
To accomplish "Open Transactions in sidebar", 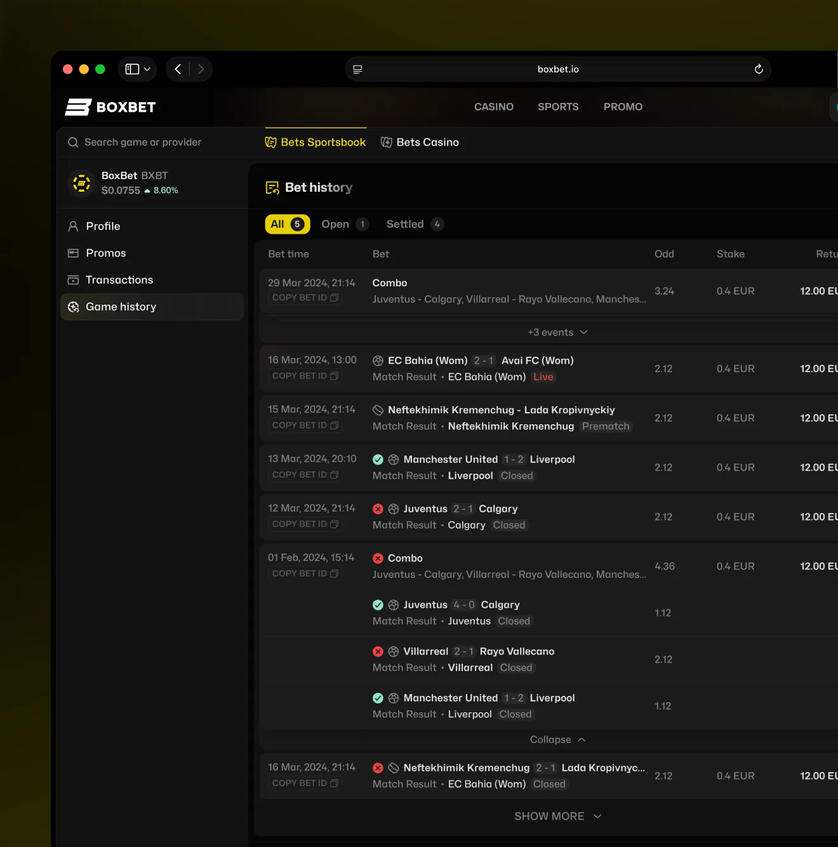I will click(x=152, y=279).
